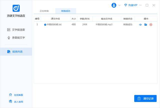Open the 充值VIP recharge link

(133, 5)
